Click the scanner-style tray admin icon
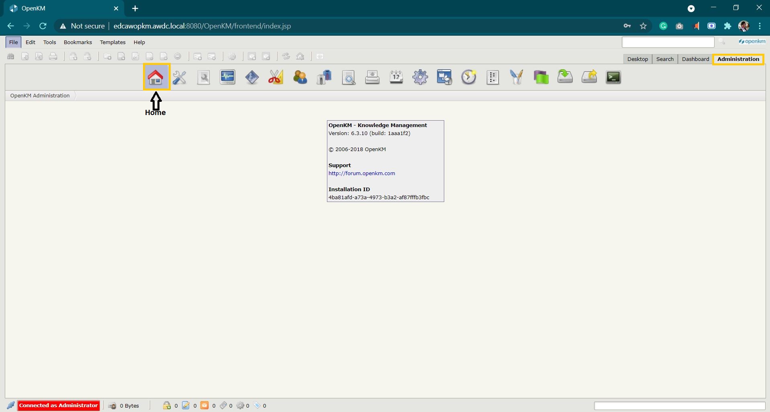The height and width of the screenshot is (412, 770). (x=372, y=77)
